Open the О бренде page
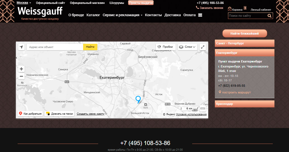The image size is (289, 152). click(76, 15)
